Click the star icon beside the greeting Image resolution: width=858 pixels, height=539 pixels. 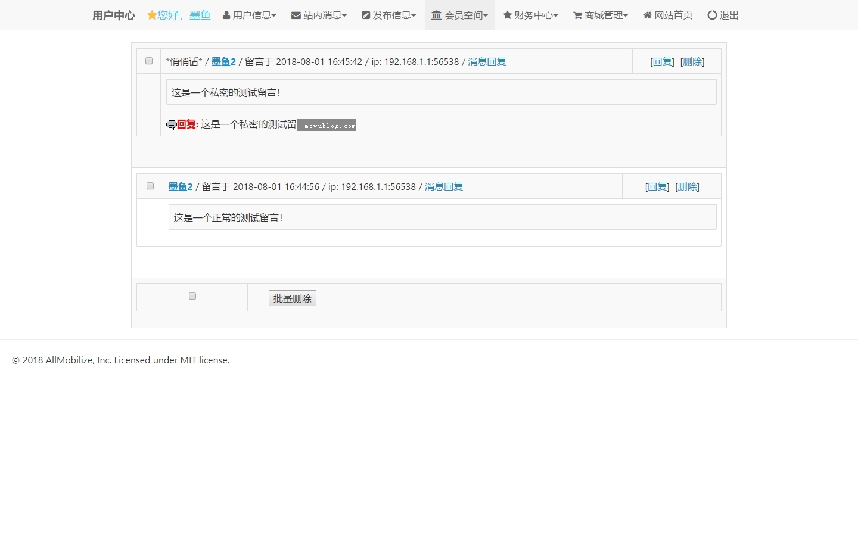[151, 15]
